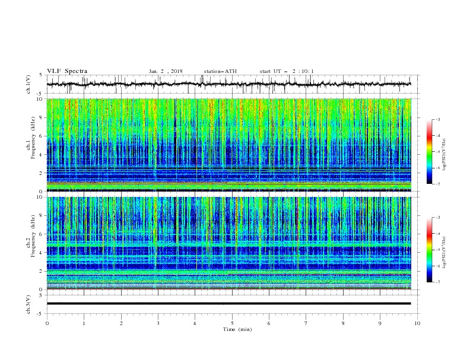Viewport: 470px width, 363px height.
Task: Click the "ch.2 Frequency (kHz)" axis label
Action: click(30, 236)
